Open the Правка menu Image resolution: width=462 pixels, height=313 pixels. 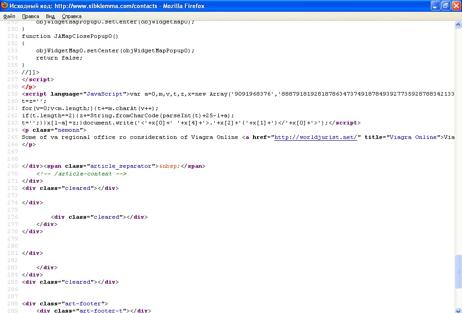point(31,16)
